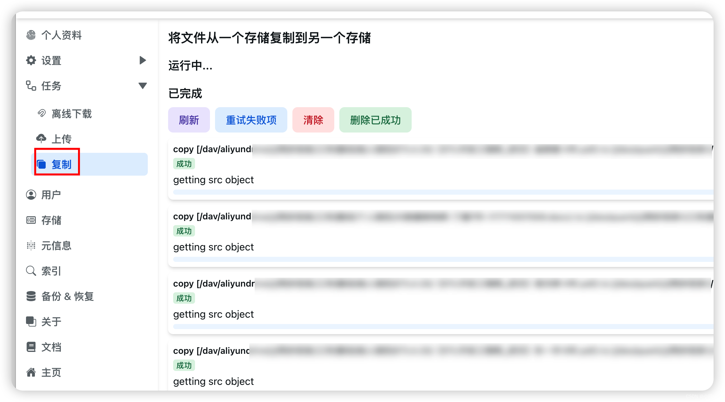Expand the 设置 submenu arrow
The height and width of the screenshot is (402, 725).
[143, 60]
